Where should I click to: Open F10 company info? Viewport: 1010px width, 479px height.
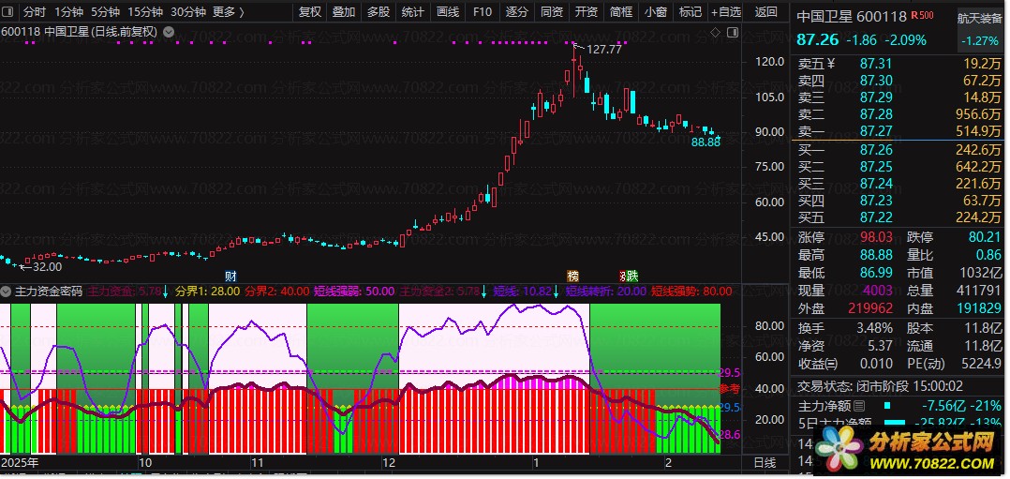(x=482, y=11)
